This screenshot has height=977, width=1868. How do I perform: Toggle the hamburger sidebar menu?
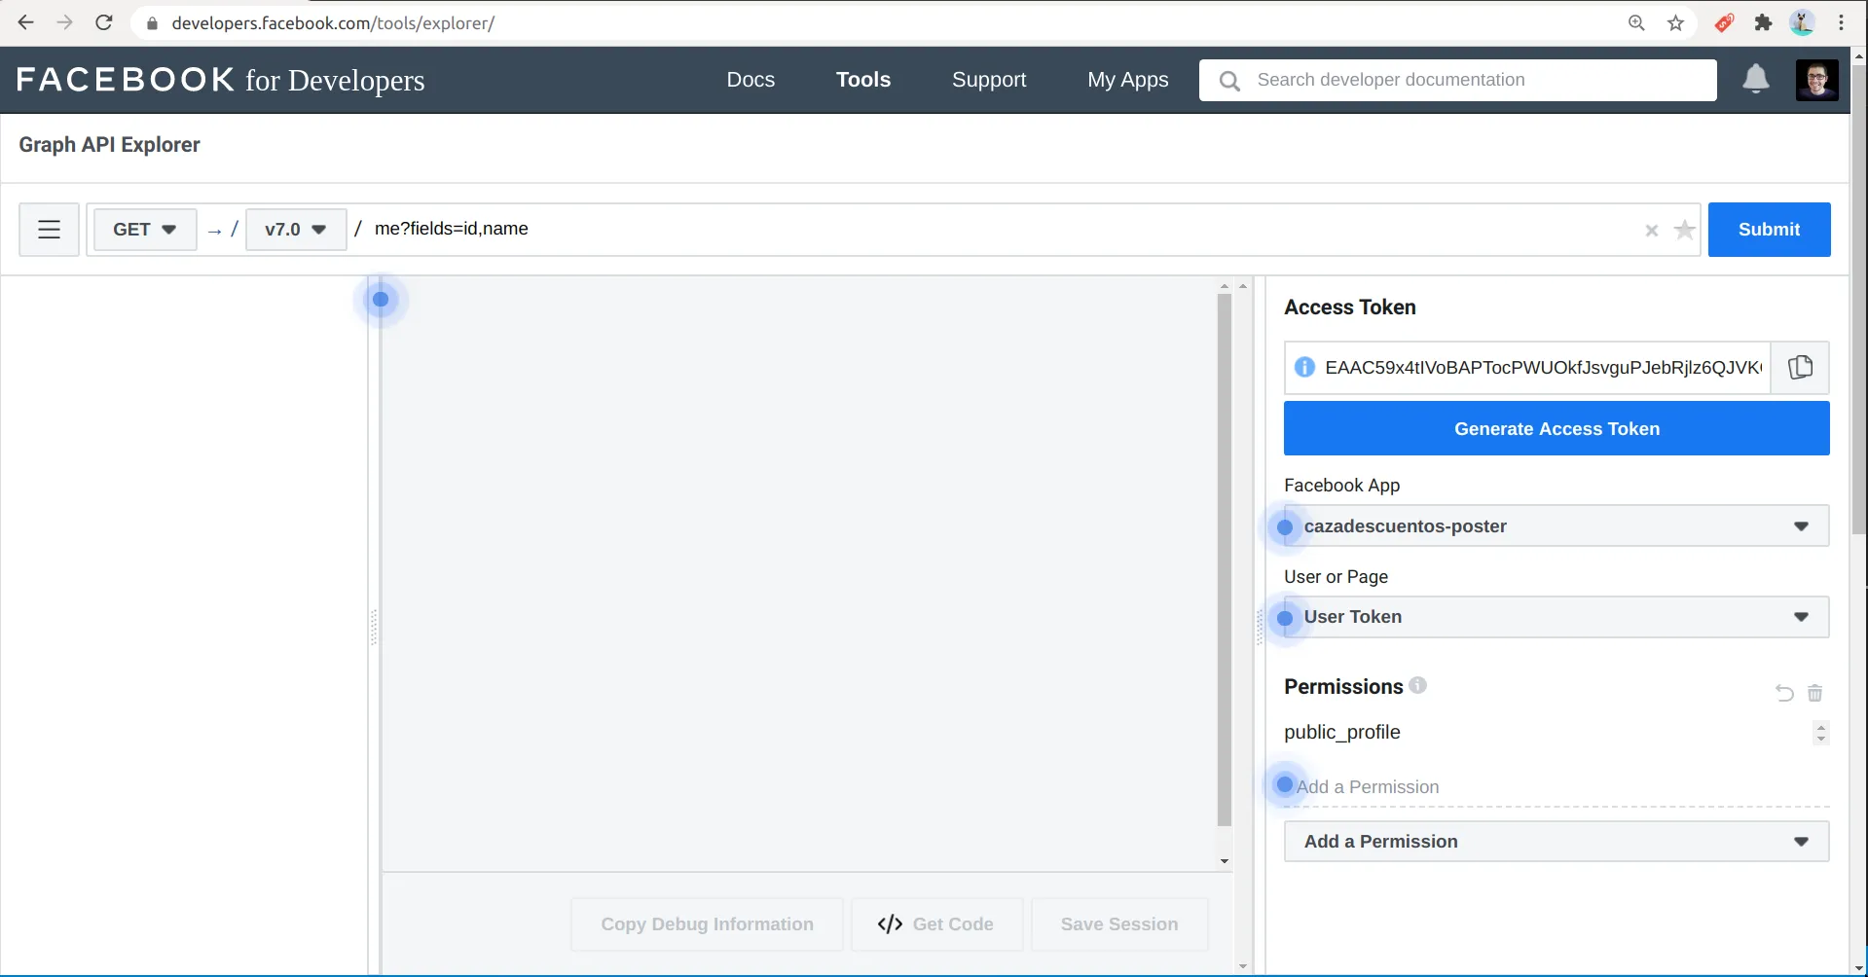49,230
